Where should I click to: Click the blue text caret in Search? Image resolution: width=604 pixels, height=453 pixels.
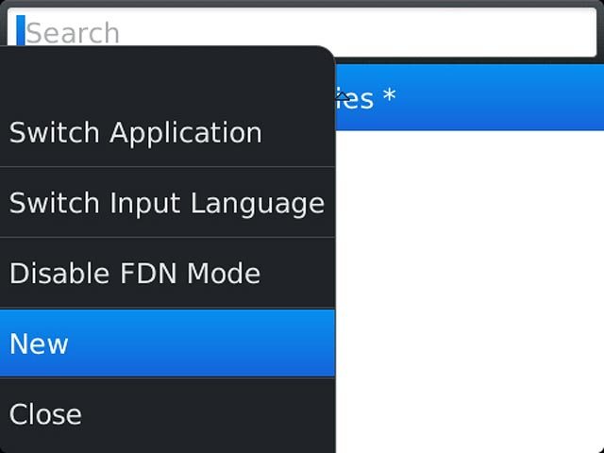[x=21, y=31]
